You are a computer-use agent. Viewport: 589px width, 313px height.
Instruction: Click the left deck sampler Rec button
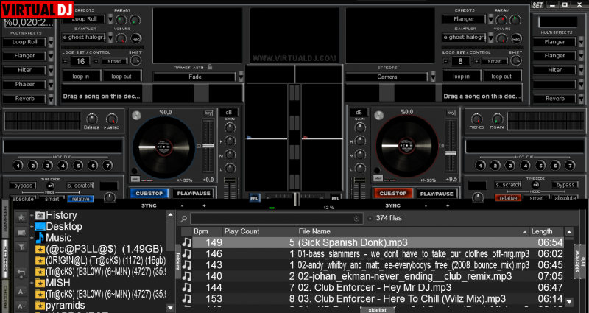(x=136, y=38)
